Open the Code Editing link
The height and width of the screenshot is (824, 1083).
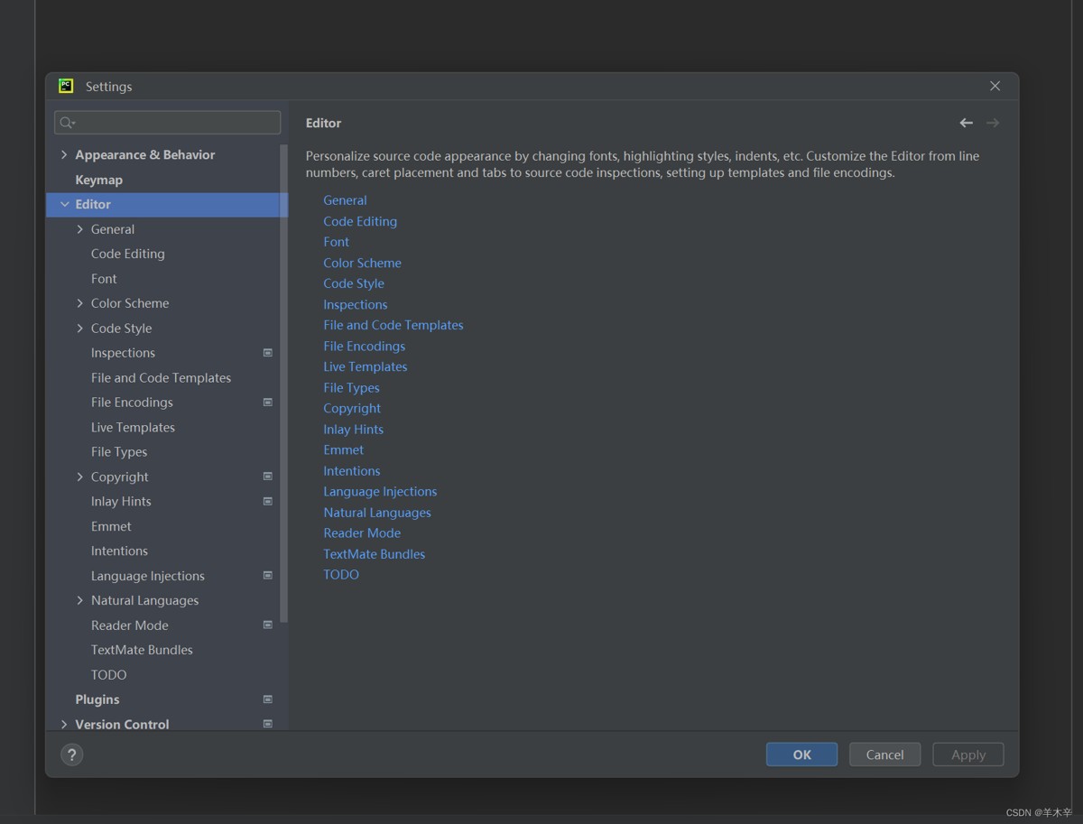pyautogui.click(x=360, y=221)
